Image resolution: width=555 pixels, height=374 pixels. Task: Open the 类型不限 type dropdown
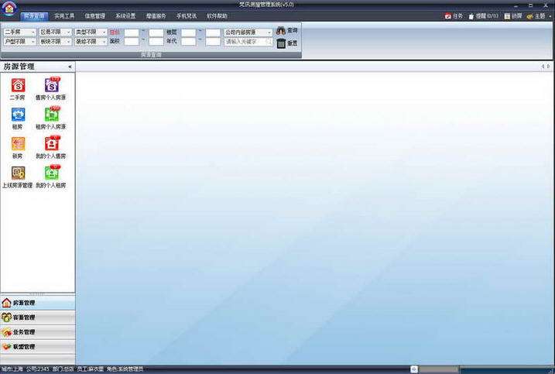coord(91,32)
